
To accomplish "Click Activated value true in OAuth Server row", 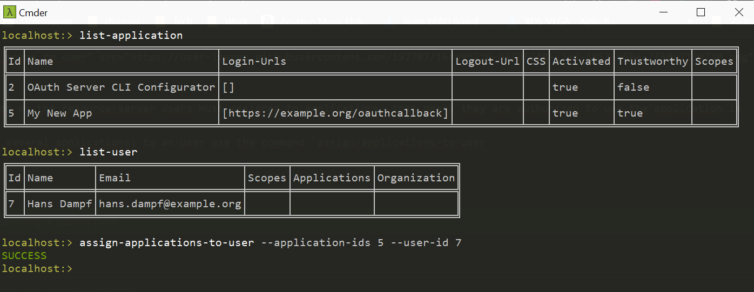I will (x=565, y=87).
